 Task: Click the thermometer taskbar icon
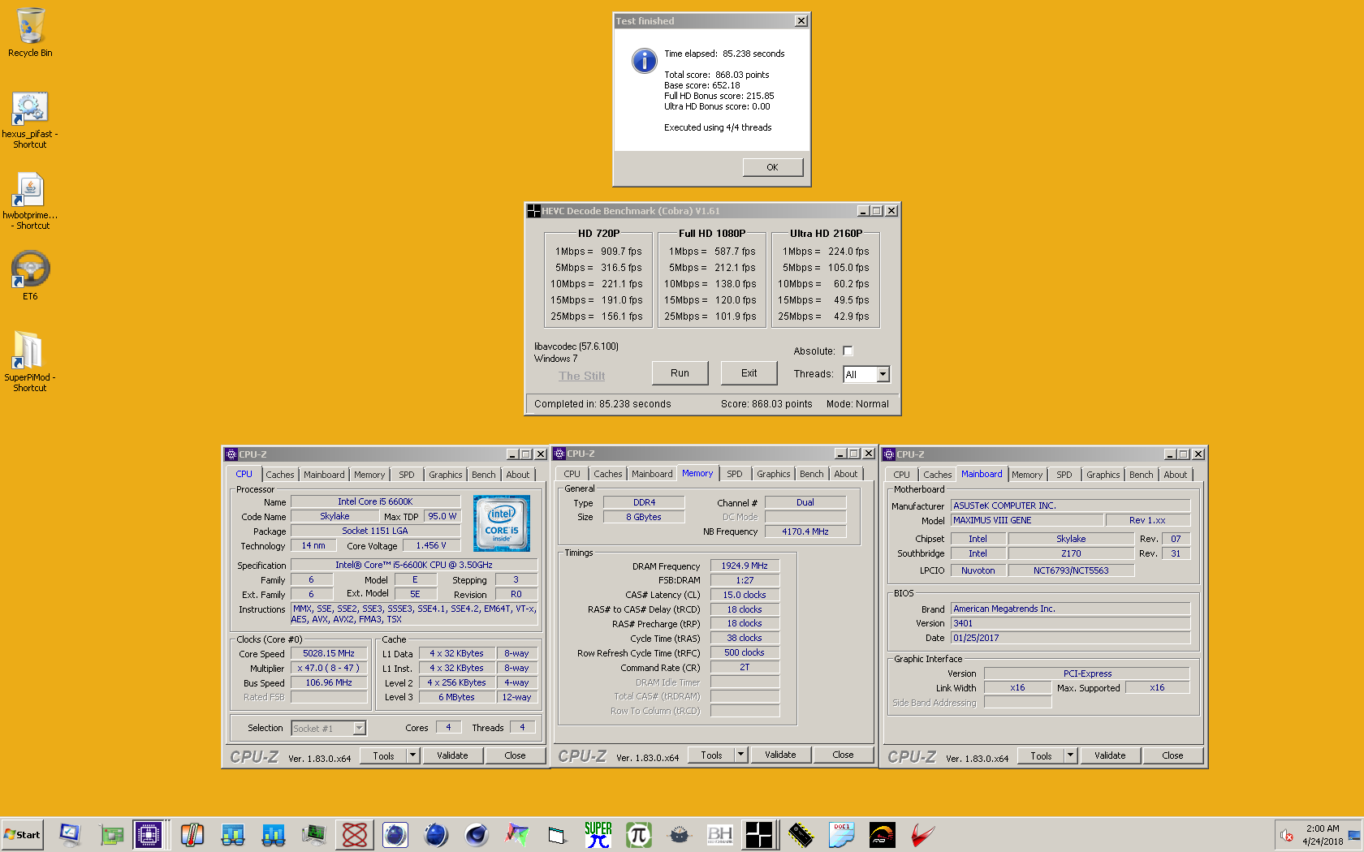[x=192, y=835]
